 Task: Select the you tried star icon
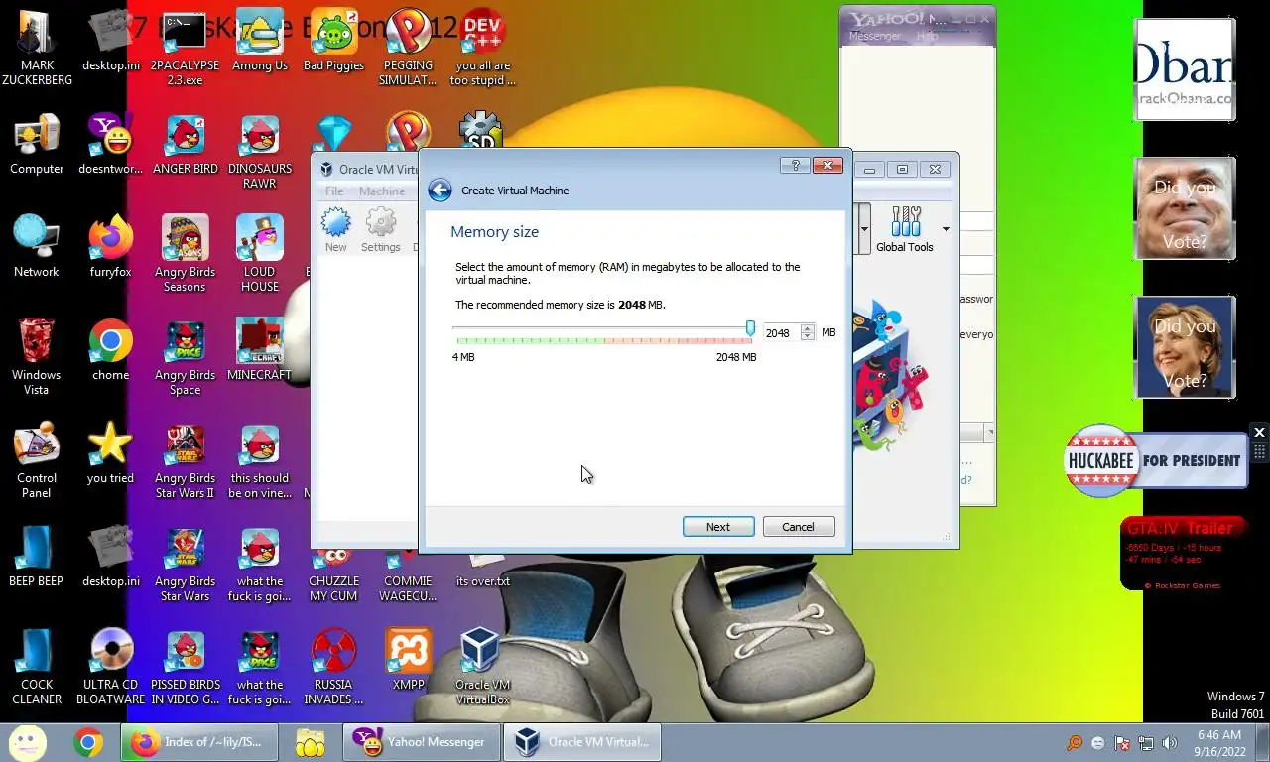(x=110, y=454)
